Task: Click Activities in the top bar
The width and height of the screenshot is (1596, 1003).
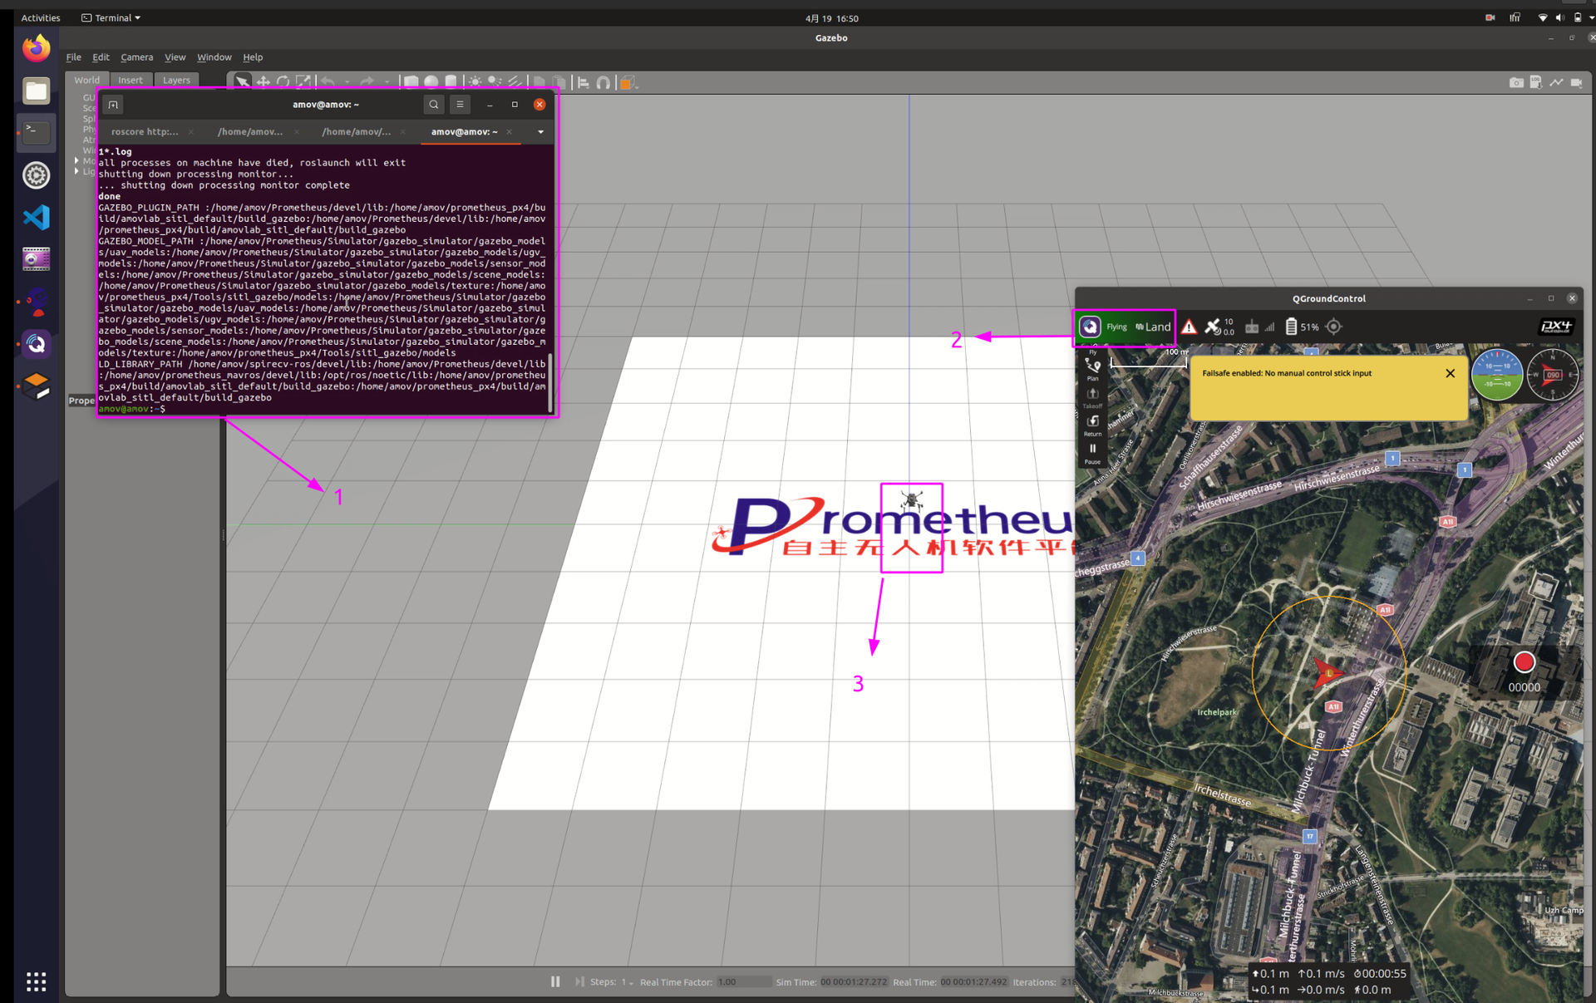Action: point(40,17)
